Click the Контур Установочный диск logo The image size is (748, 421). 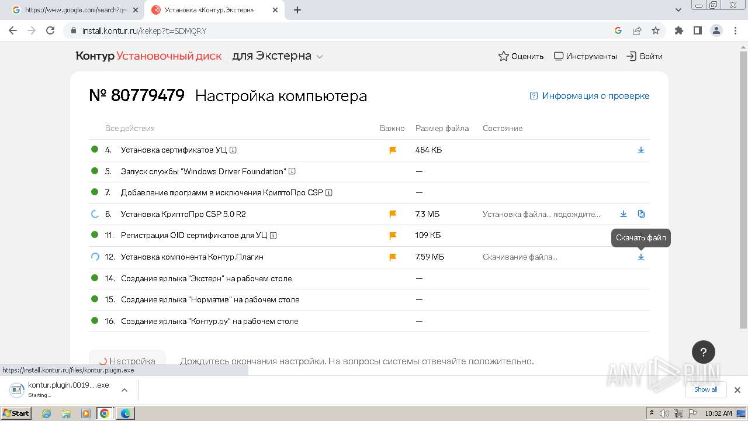point(148,56)
